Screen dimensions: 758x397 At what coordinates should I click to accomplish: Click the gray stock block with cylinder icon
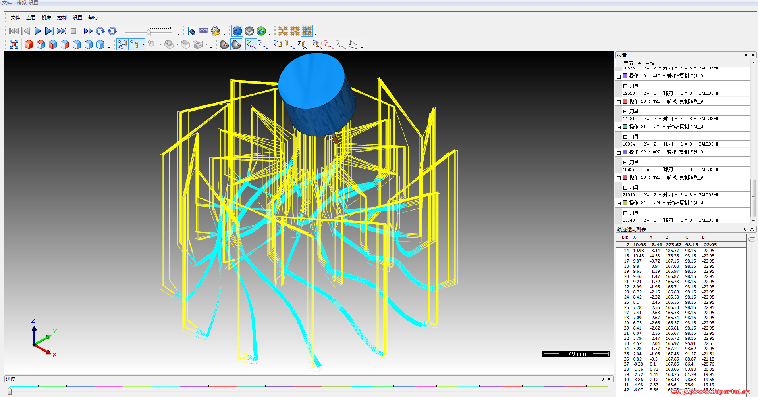pos(169,44)
